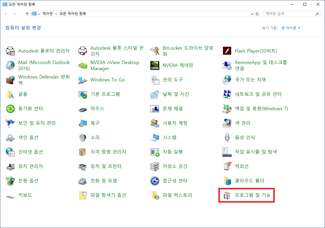Open the 색 관리 link
The height and width of the screenshot is (228, 325).
[x=242, y=123]
